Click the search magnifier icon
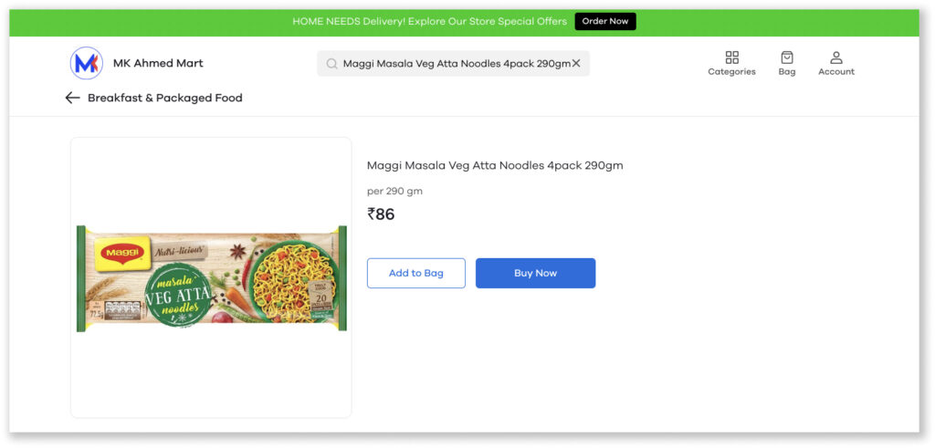The width and height of the screenshot is (935, 448). pyautogui.click(x=331, y=64)
